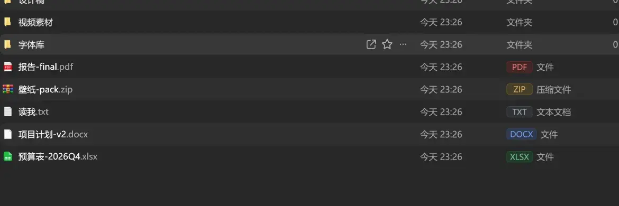Select file 报告-final.pdf

coord(46,67)
